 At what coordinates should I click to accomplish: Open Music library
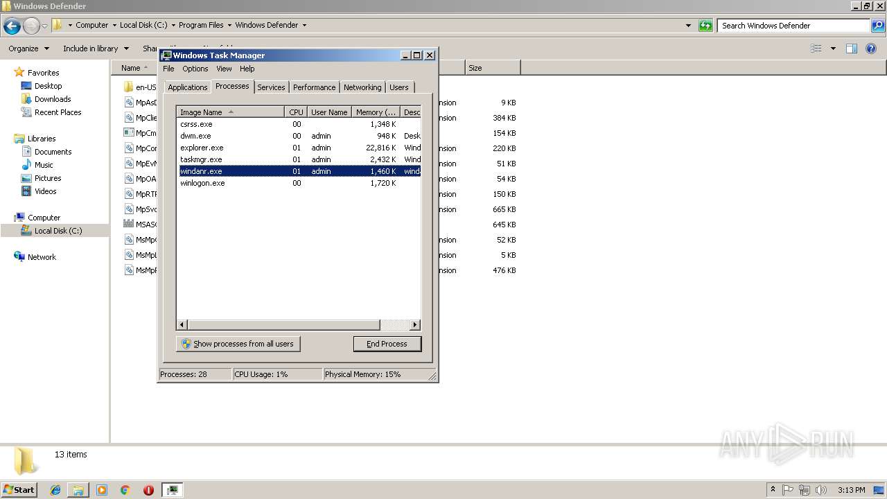(x=44, y=165)
